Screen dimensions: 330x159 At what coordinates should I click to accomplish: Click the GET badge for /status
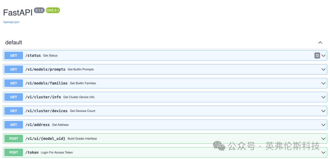click(14, 55)
